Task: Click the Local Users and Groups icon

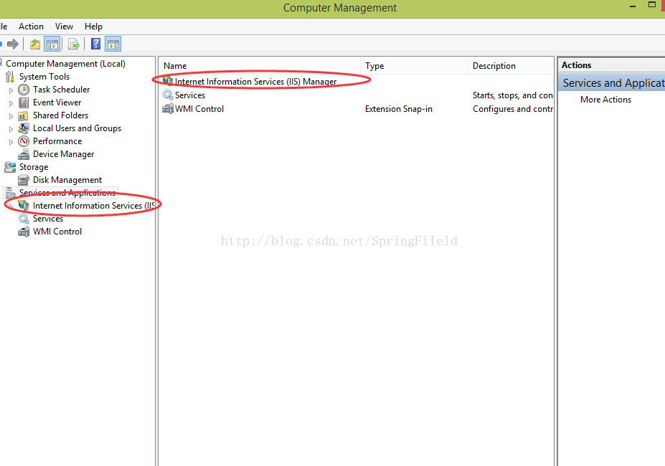Action: pos(24,128)
